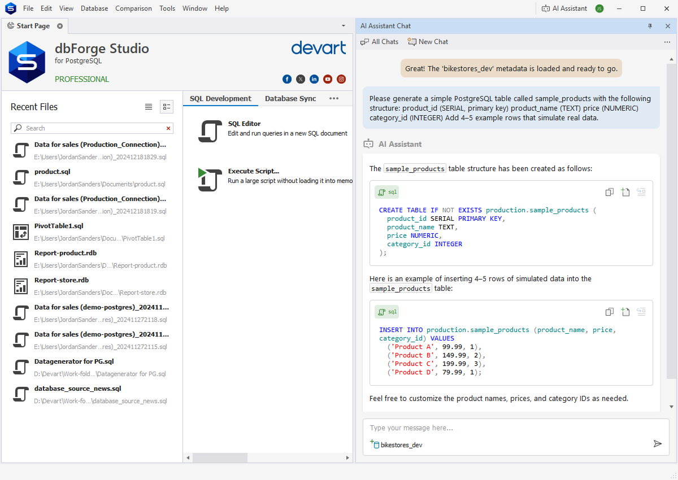The image size is (678, 480).
Task: Click the Facebook icon in header
Action: 287,79
